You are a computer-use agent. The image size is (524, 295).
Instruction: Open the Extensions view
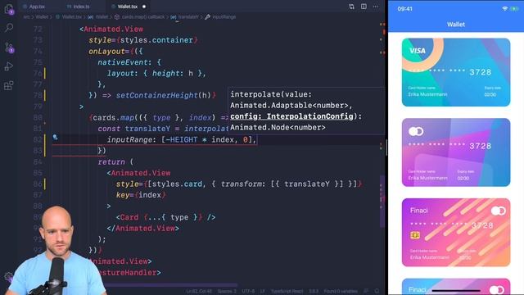(9, 85)
